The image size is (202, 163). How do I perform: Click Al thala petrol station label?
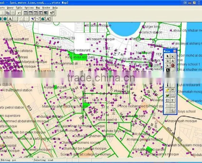coord(17,90)
